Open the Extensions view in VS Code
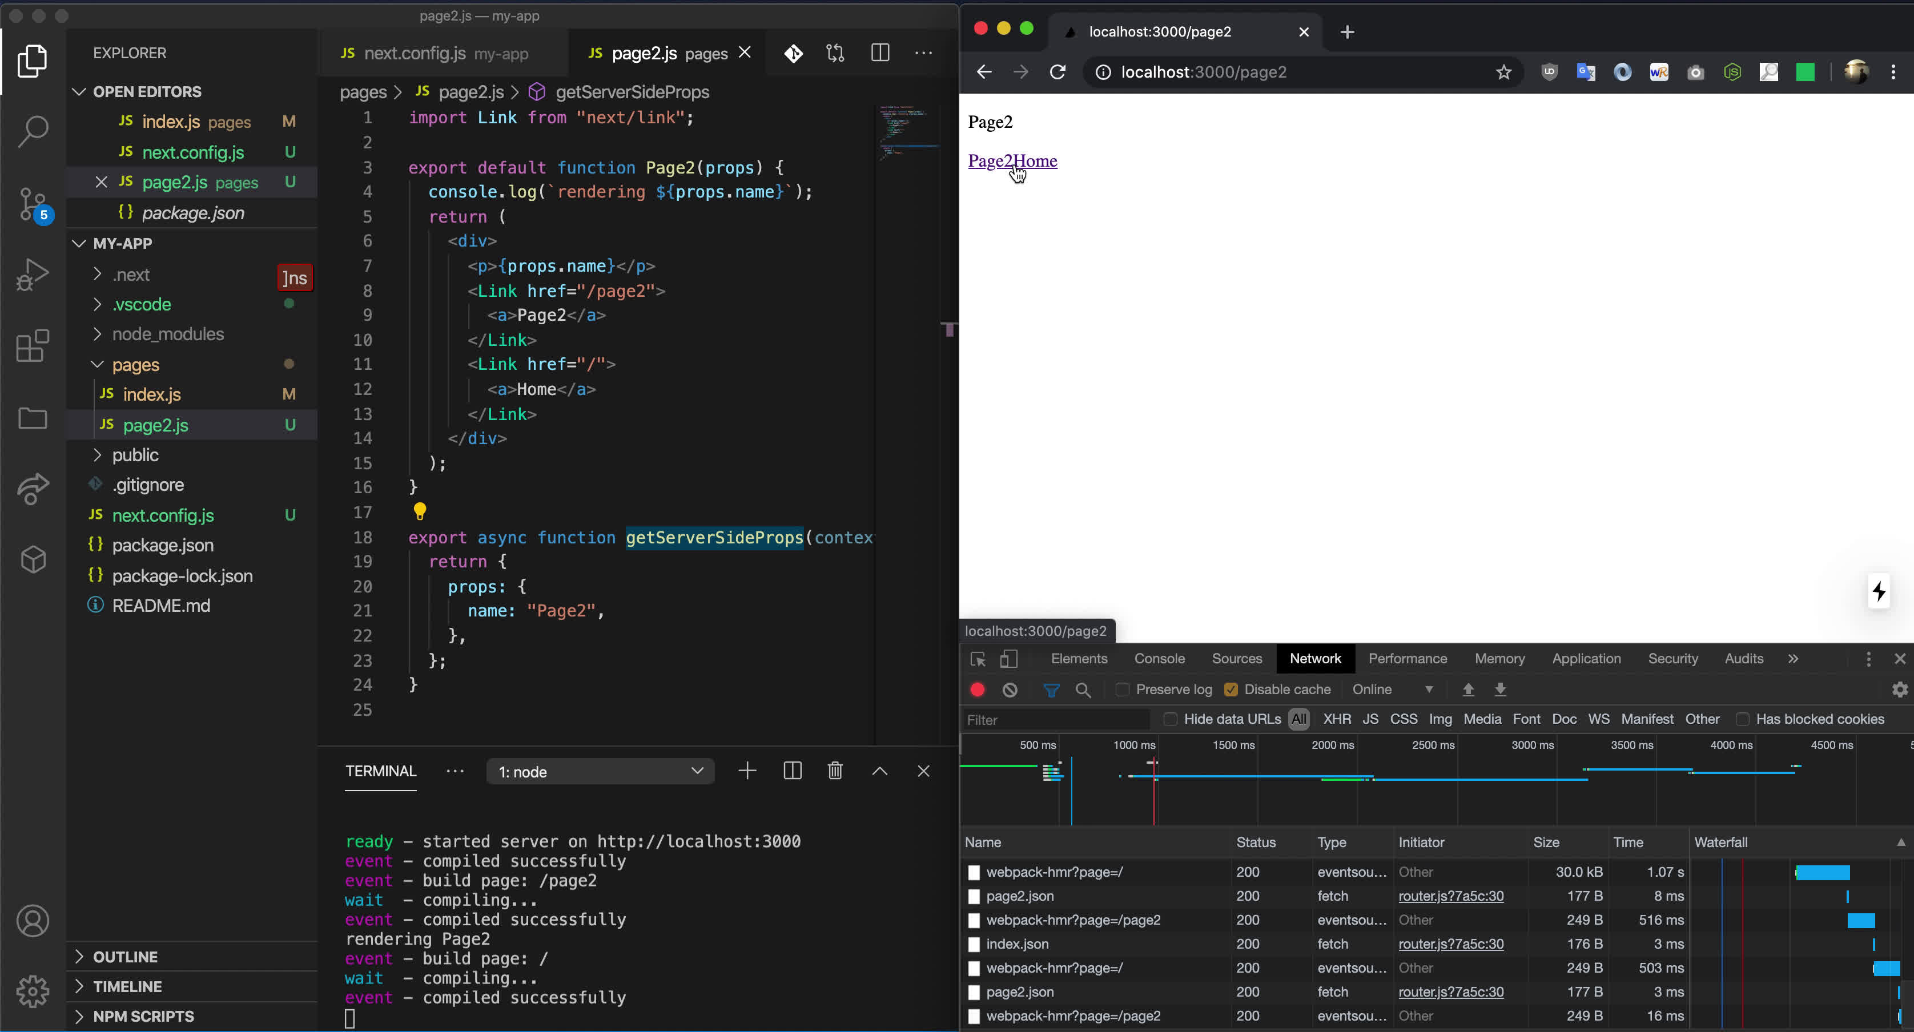Viewport: 1914px width, 1032px height. pyautogui.click(x=33, y=345)
